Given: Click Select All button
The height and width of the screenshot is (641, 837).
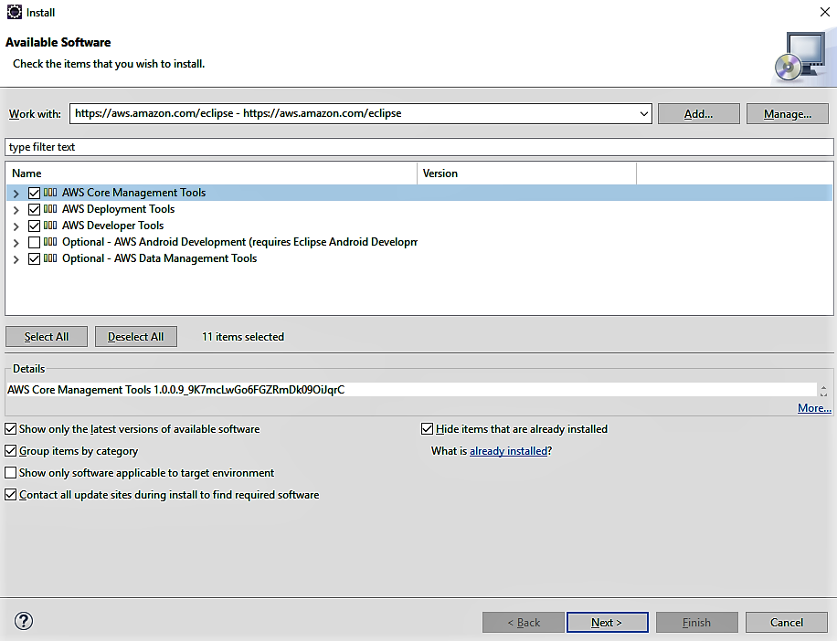Looking at the screenshot, I should pyautogui.click(x=47, y=337).
